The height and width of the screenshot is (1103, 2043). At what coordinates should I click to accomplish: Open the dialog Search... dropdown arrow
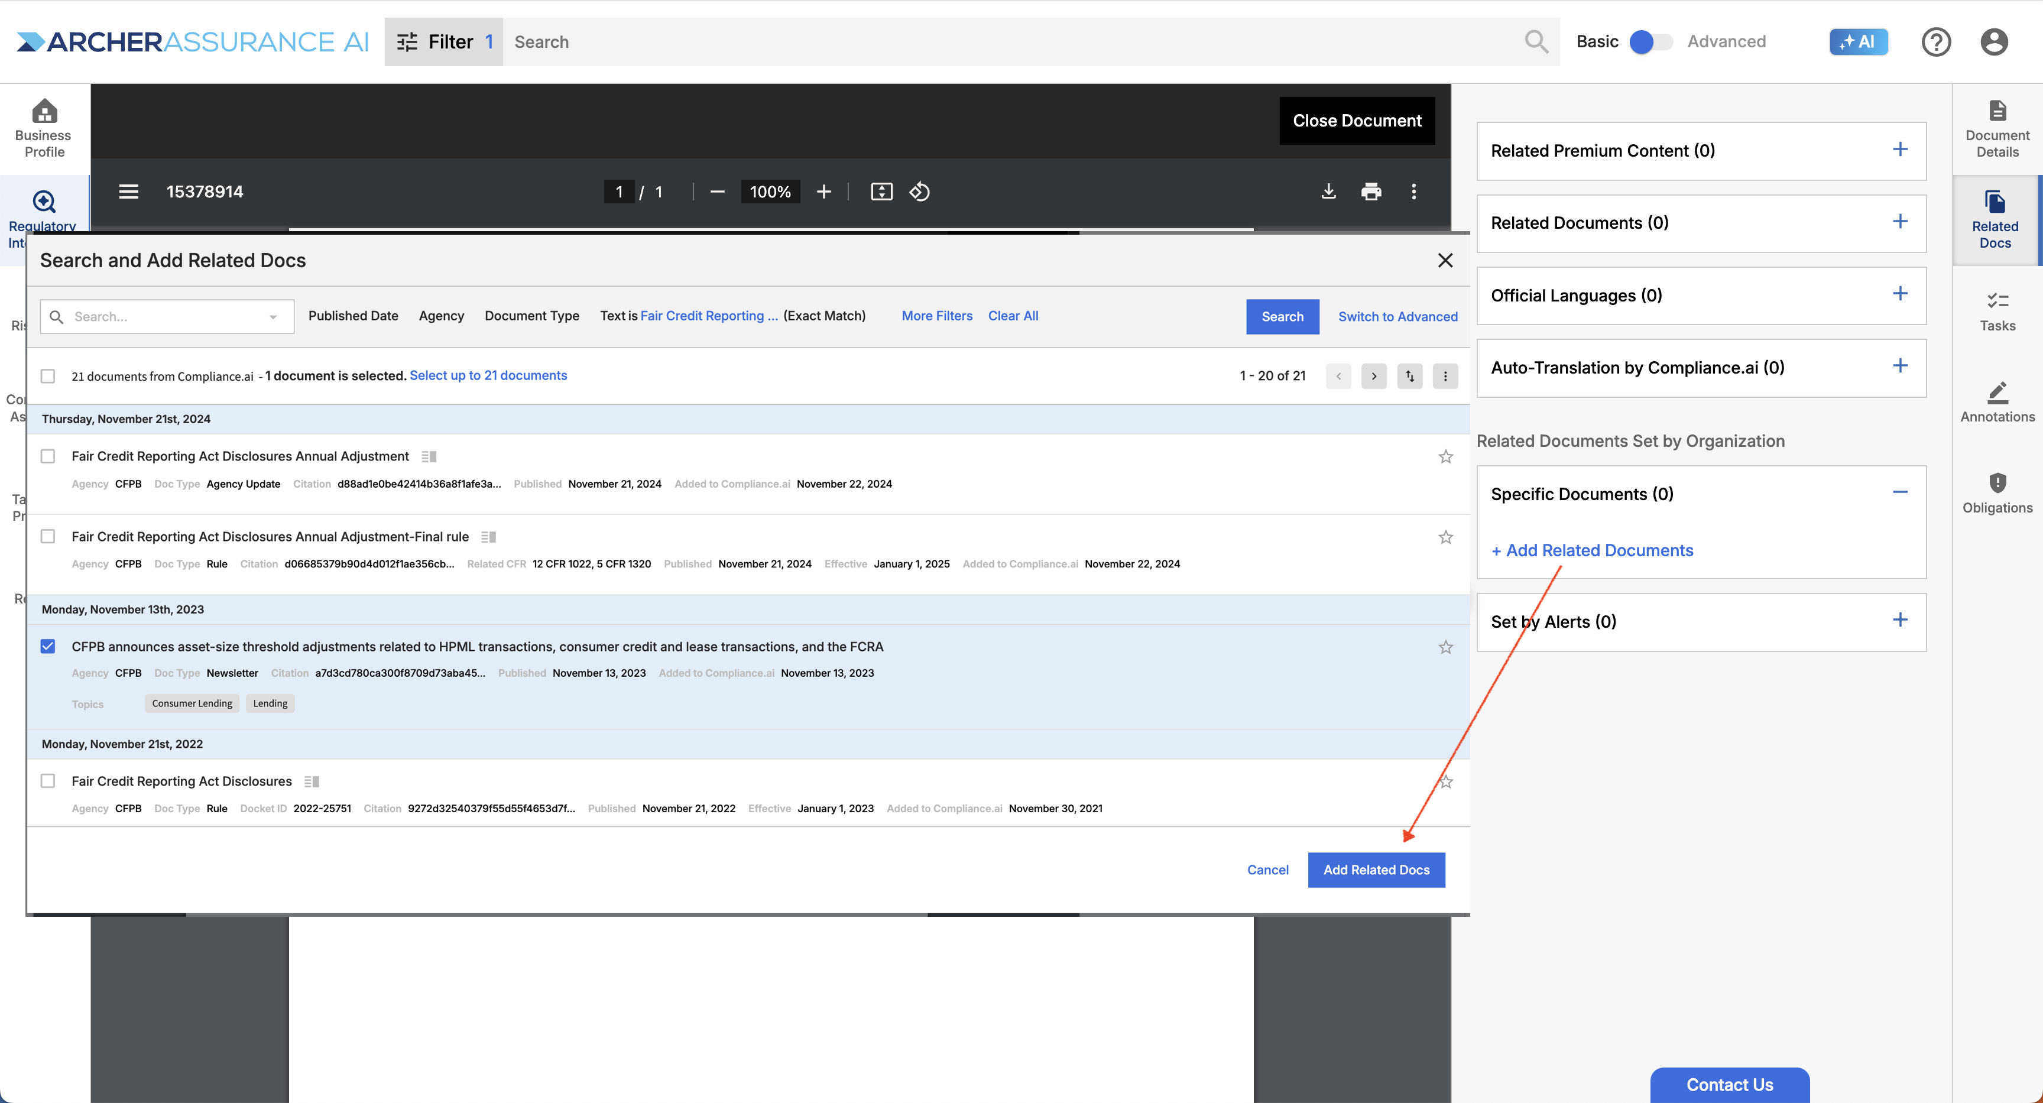click(x=272, y=316)
